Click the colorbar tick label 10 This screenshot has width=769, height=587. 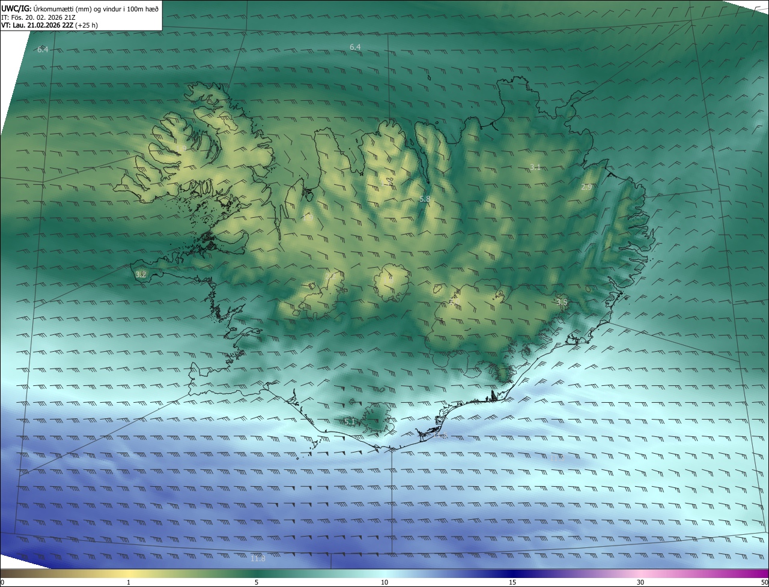[384, 582]
